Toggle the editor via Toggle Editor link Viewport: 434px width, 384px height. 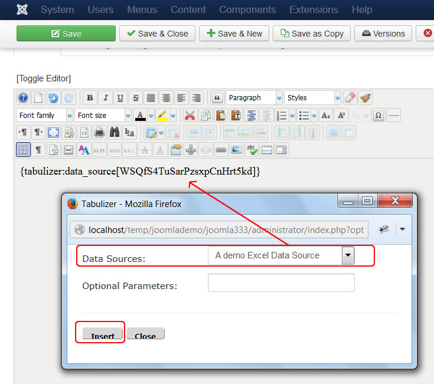[x=44, y=78]
